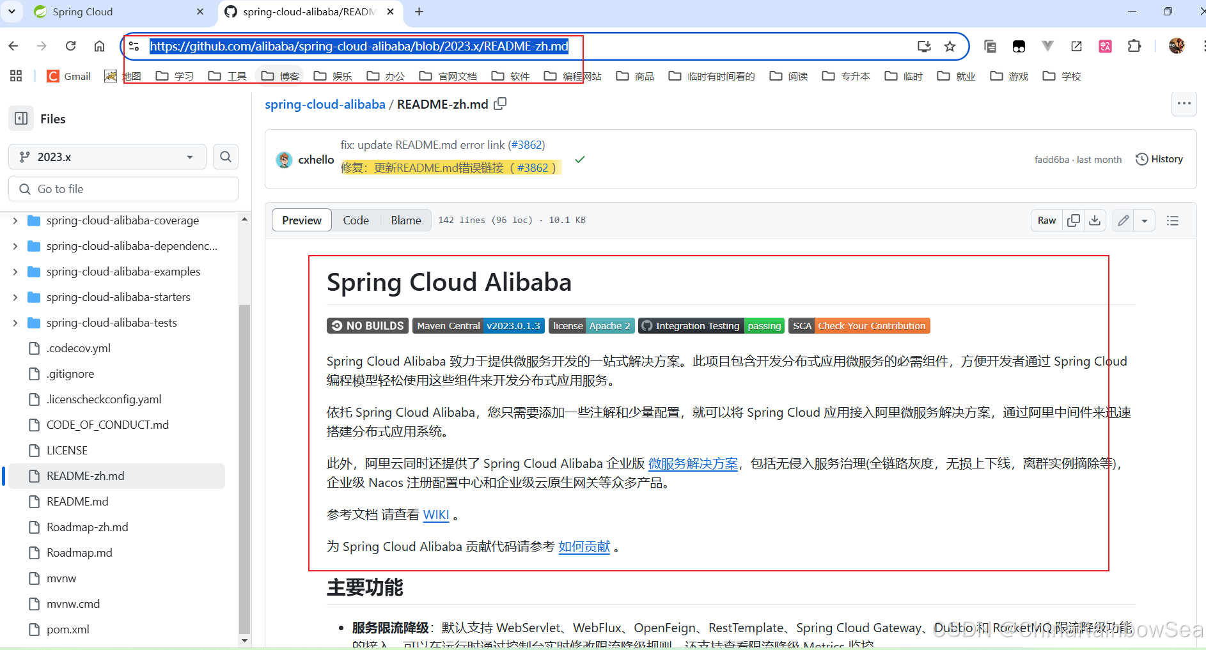Focus the Go to file input

[x=123, y=189]
